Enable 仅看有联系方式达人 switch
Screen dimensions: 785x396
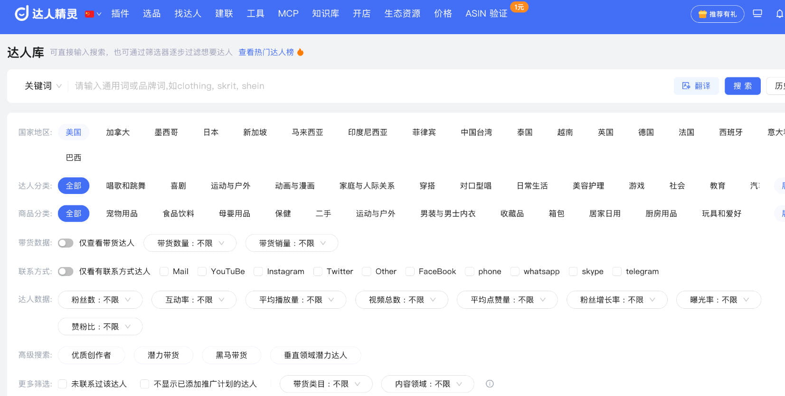pos(66,271)
